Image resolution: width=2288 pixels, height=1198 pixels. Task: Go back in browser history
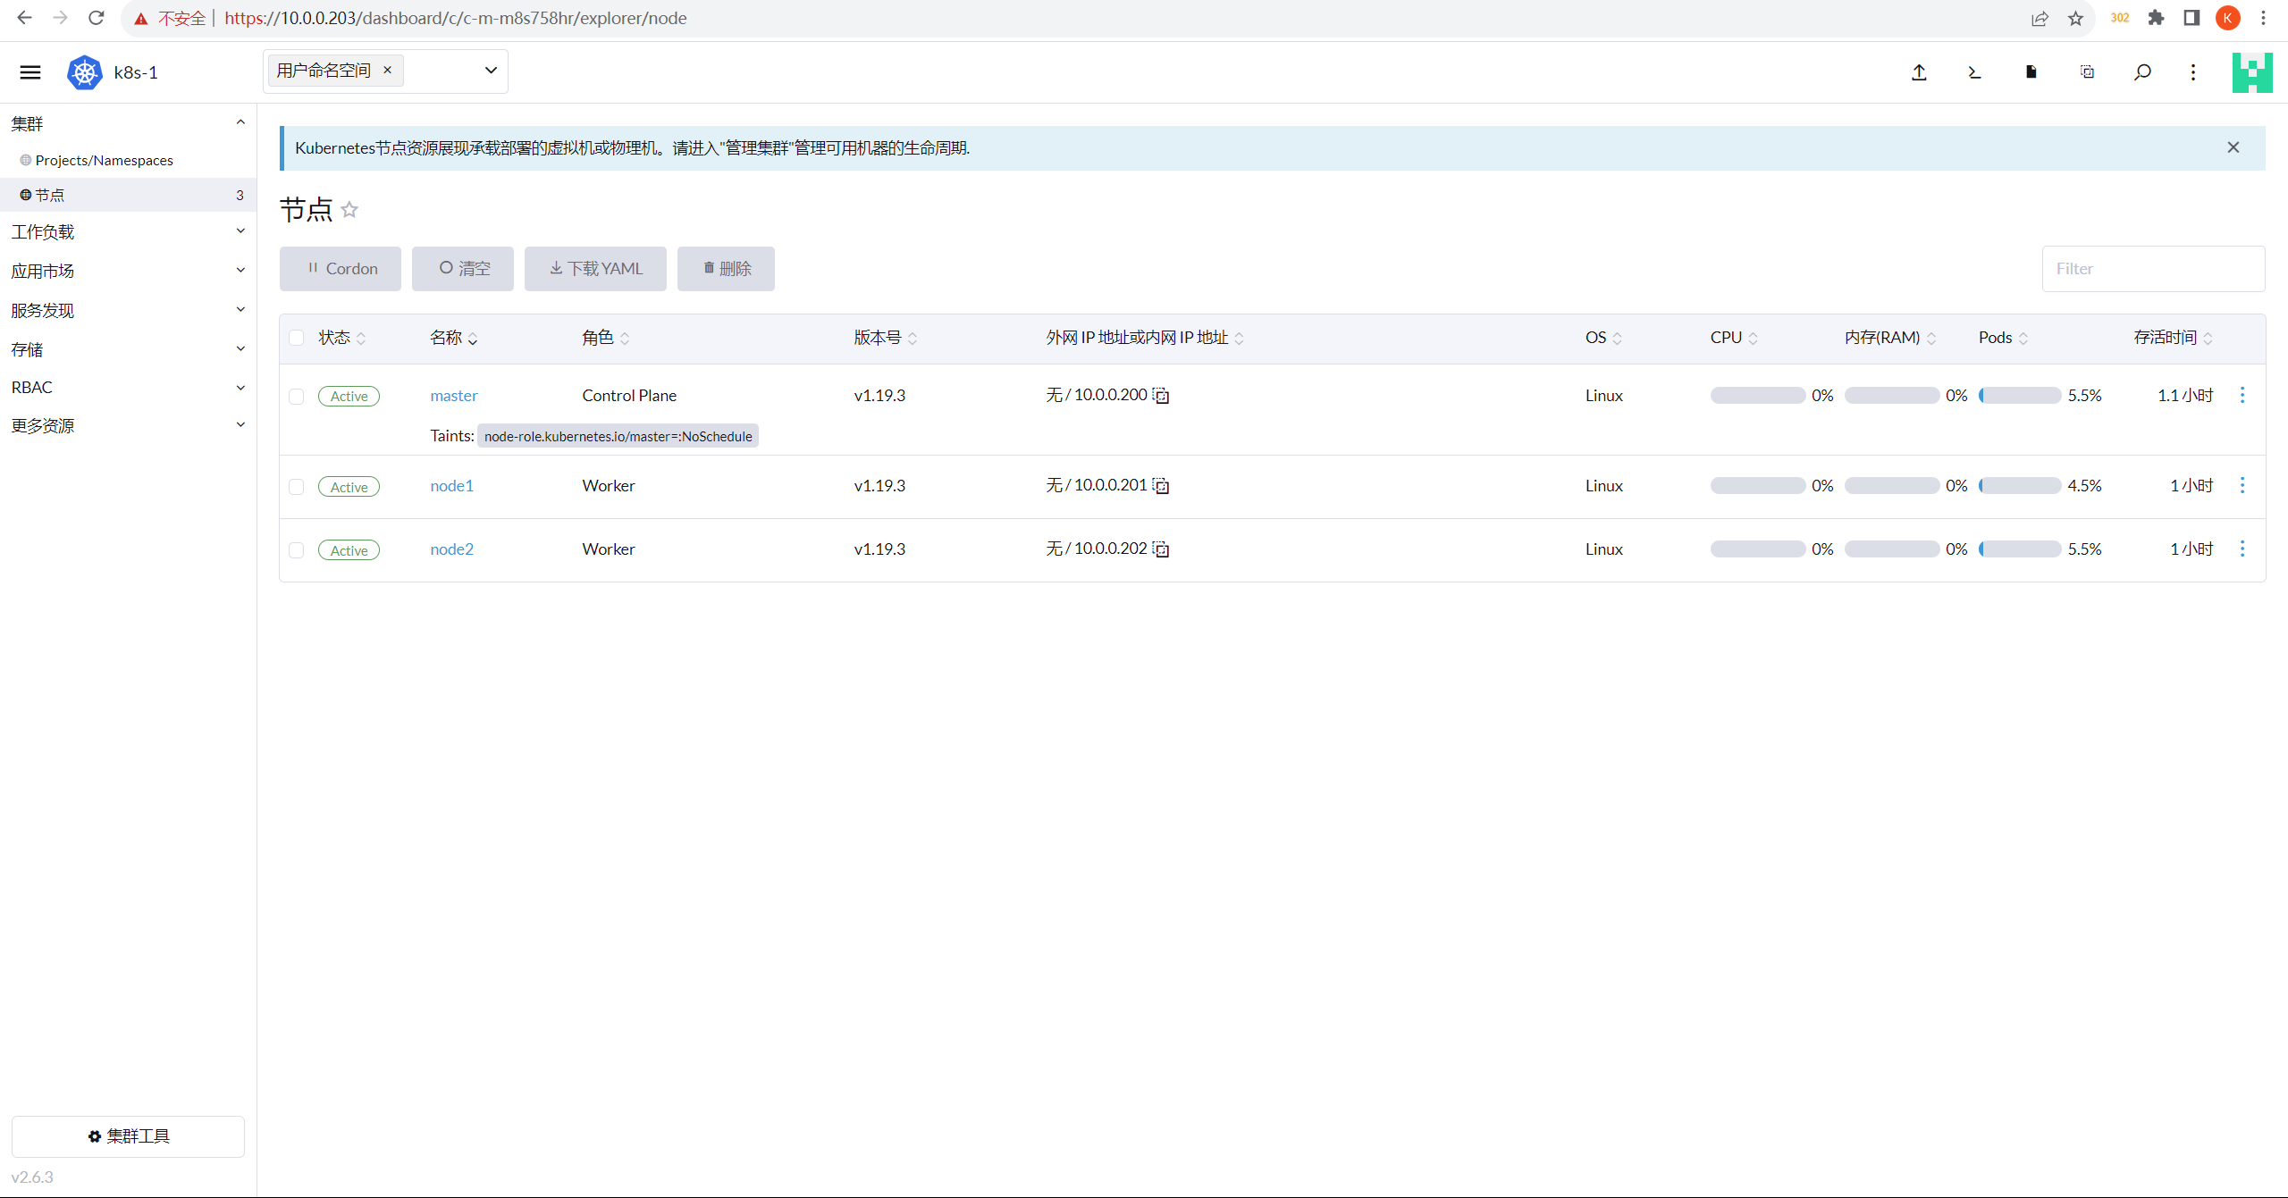24,18
